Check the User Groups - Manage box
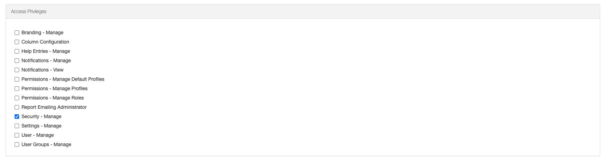 pyautogui.click(x=17, y=145)
